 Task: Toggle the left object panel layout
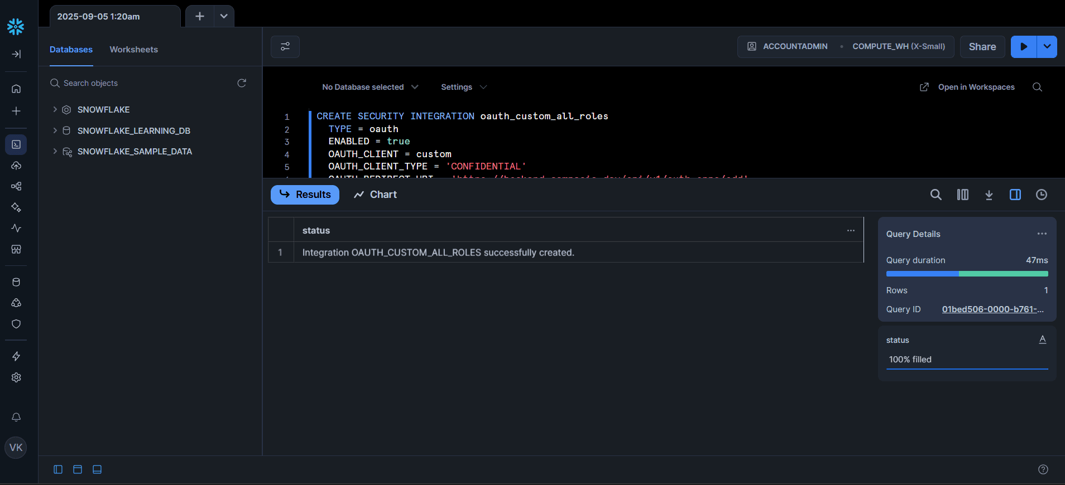click(58, 469)
